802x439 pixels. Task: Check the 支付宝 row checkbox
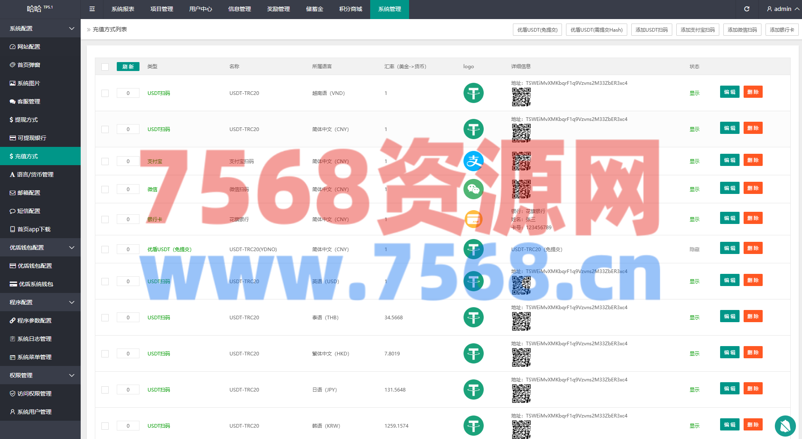coord(105,161)
